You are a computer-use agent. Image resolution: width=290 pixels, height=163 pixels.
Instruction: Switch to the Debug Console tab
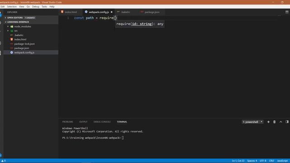tap(102, 122)
